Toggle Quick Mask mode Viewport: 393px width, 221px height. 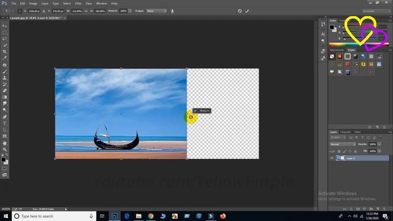coord(4,168)
